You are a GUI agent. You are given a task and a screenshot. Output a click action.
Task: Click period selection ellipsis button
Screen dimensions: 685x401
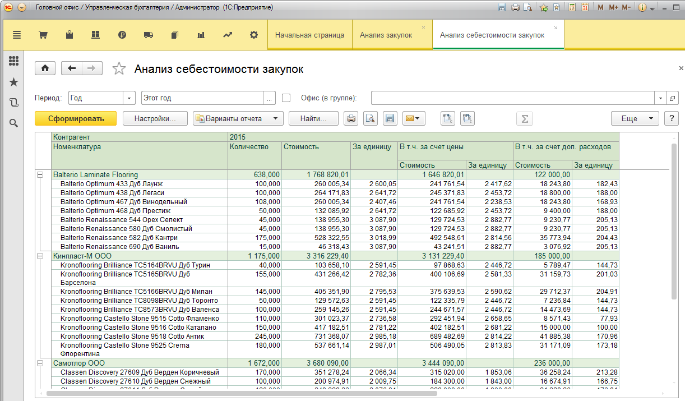[x=270, y=98]
